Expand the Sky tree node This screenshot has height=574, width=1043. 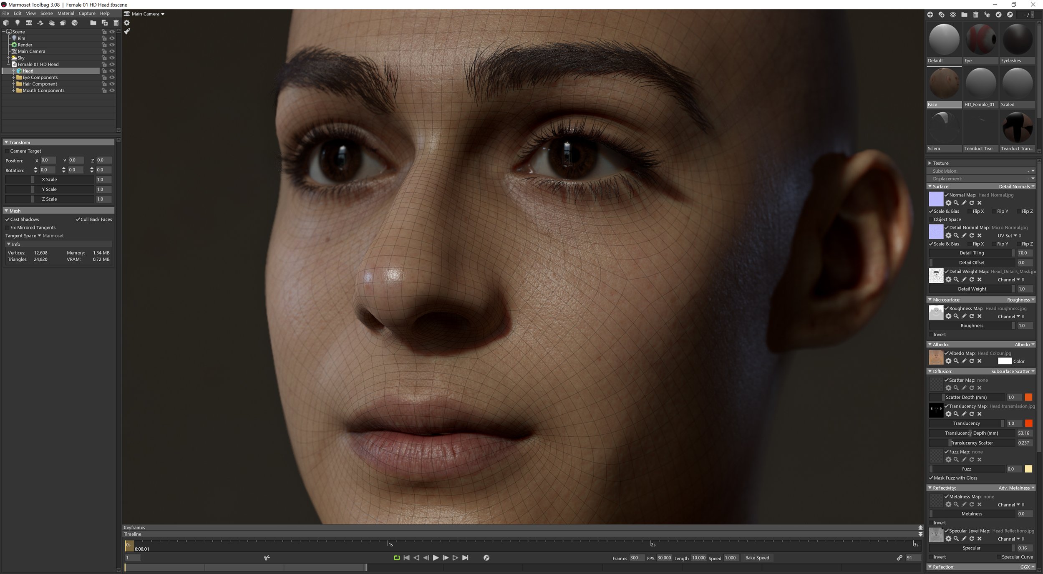pos(8,58)
